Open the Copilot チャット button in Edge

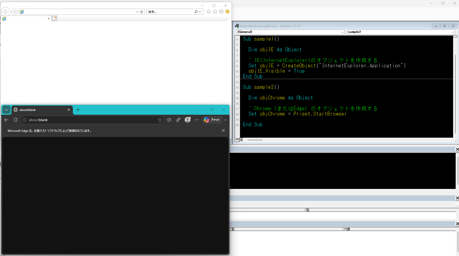point(212,120)
